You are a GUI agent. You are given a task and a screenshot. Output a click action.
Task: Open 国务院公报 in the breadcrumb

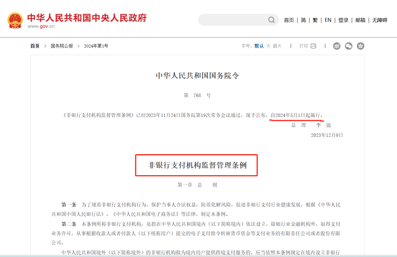tap(61, 46)
